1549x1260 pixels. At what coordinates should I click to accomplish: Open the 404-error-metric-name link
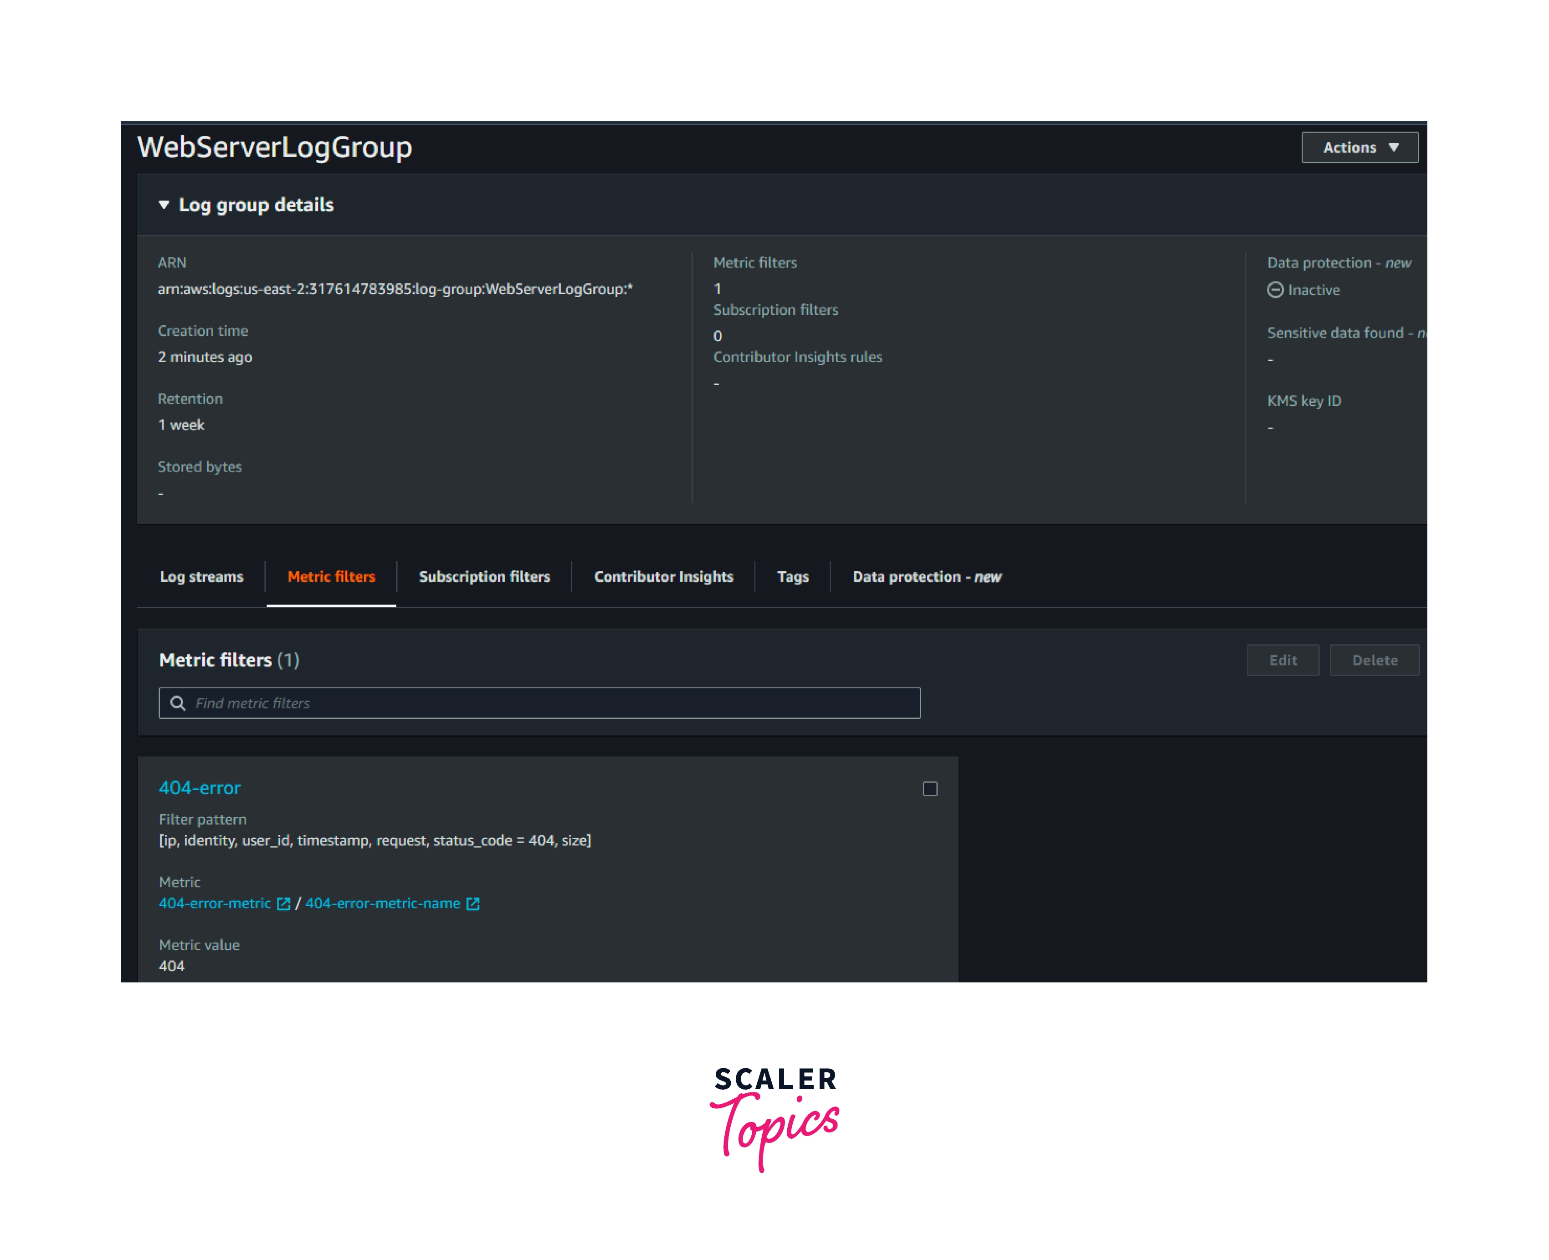click(383, 904)
